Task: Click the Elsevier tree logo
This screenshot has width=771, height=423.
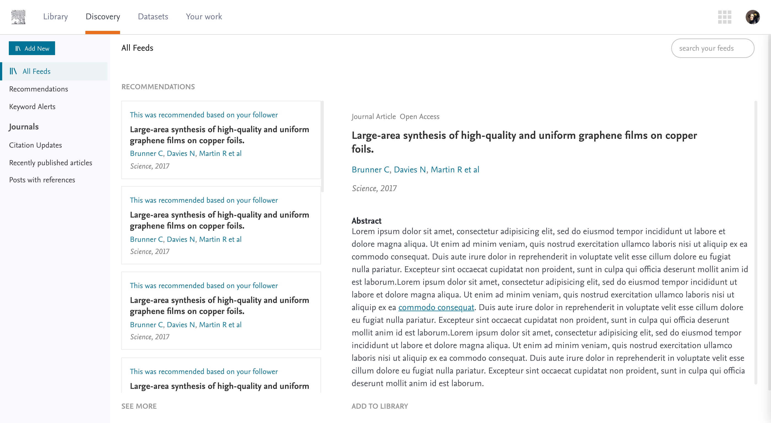Action: [18, 17]
